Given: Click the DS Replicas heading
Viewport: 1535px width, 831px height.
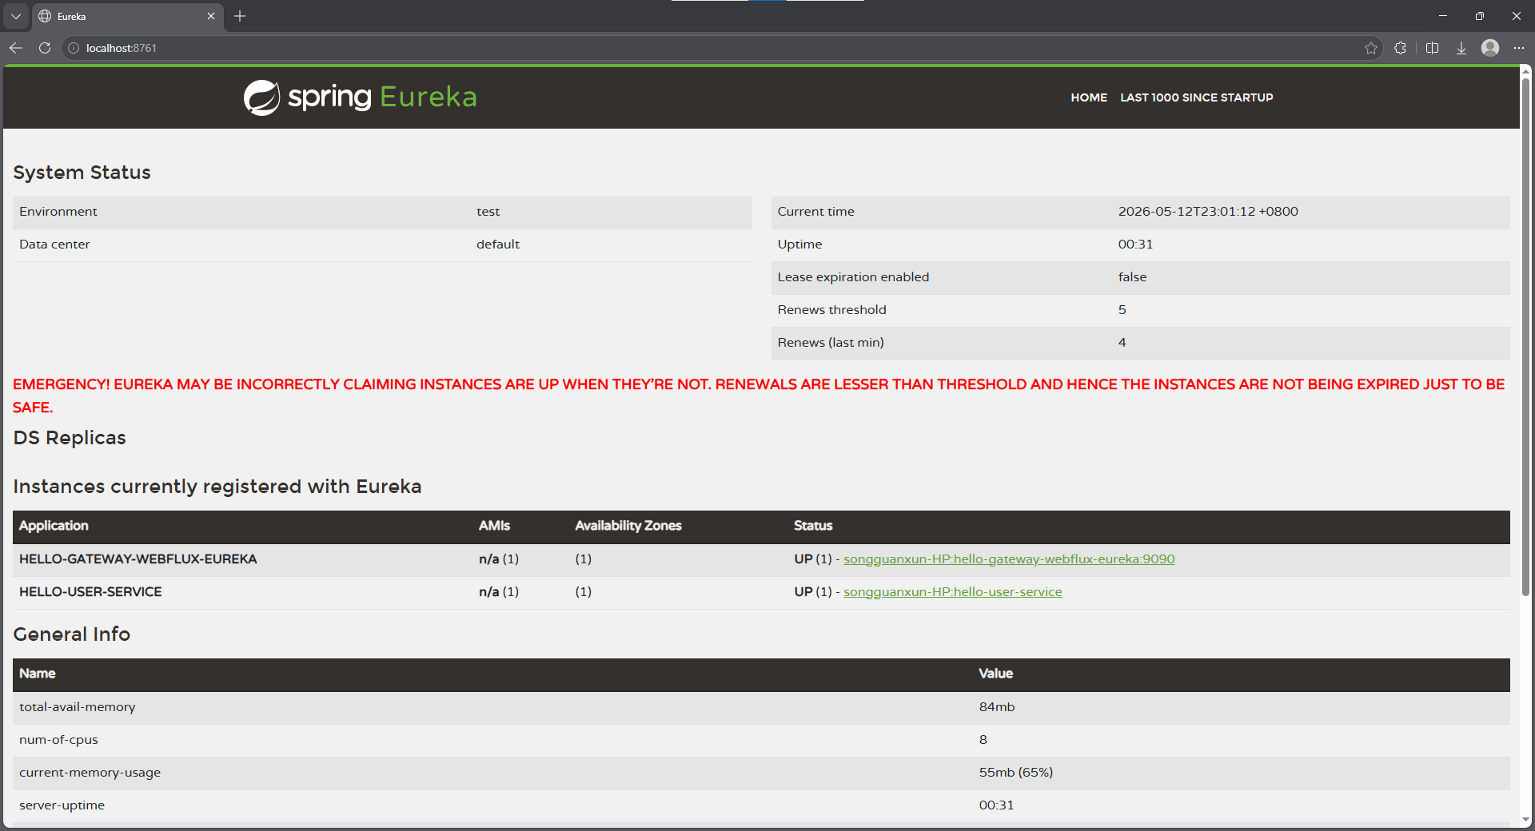Looking at the screenshot, I should (70, 438).
